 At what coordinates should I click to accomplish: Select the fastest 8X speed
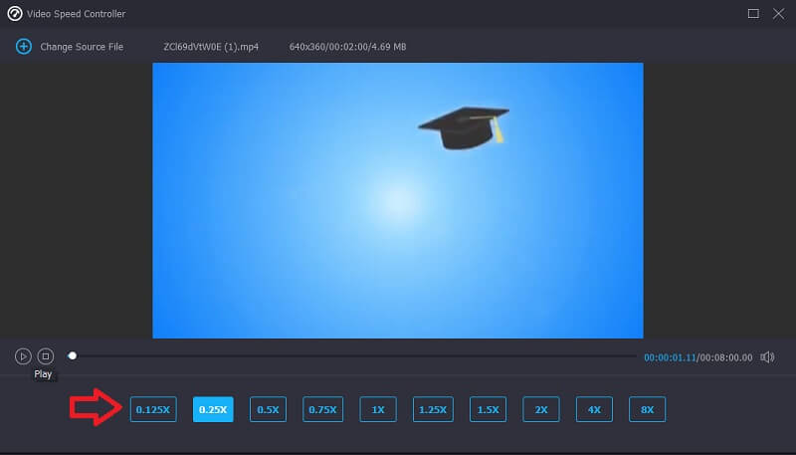coord(647,409)
